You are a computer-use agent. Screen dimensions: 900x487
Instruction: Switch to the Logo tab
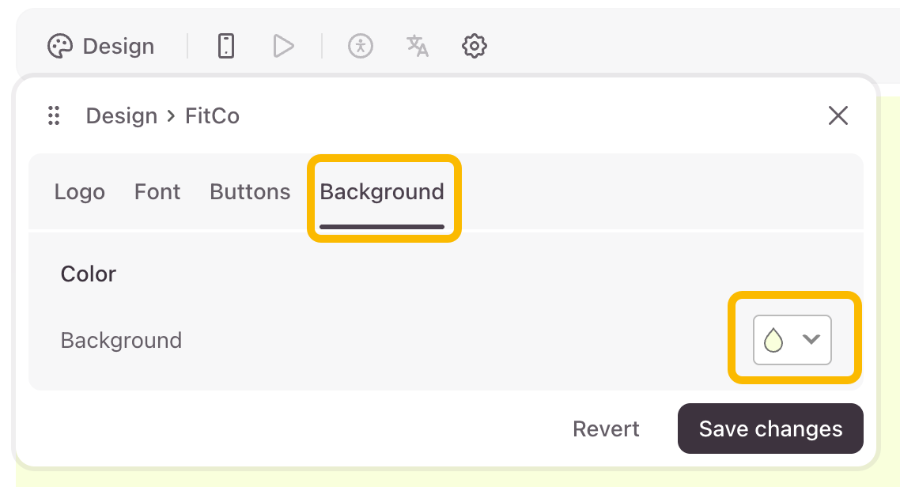pos(80,191)
